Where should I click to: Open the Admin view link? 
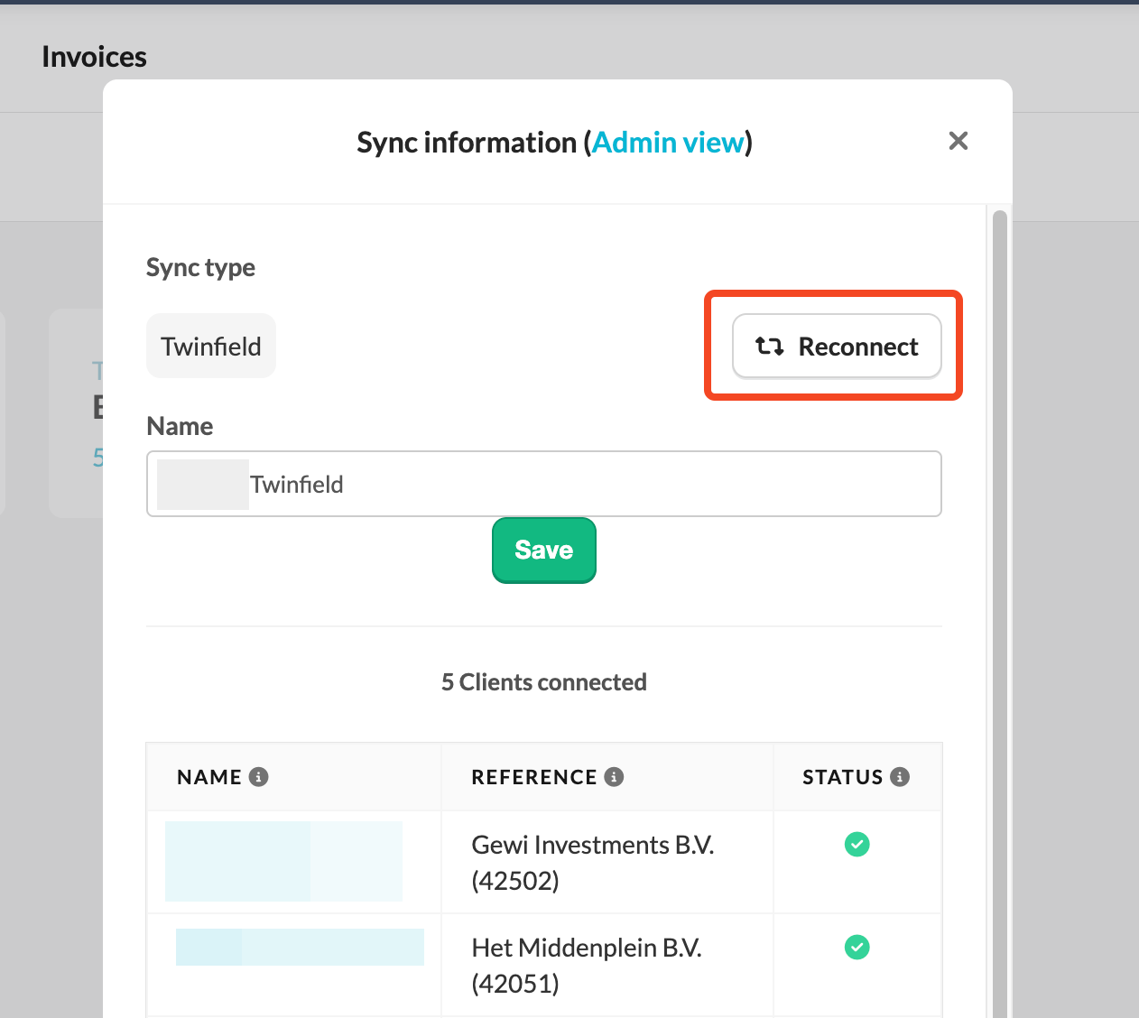click(x=669, y=143)
